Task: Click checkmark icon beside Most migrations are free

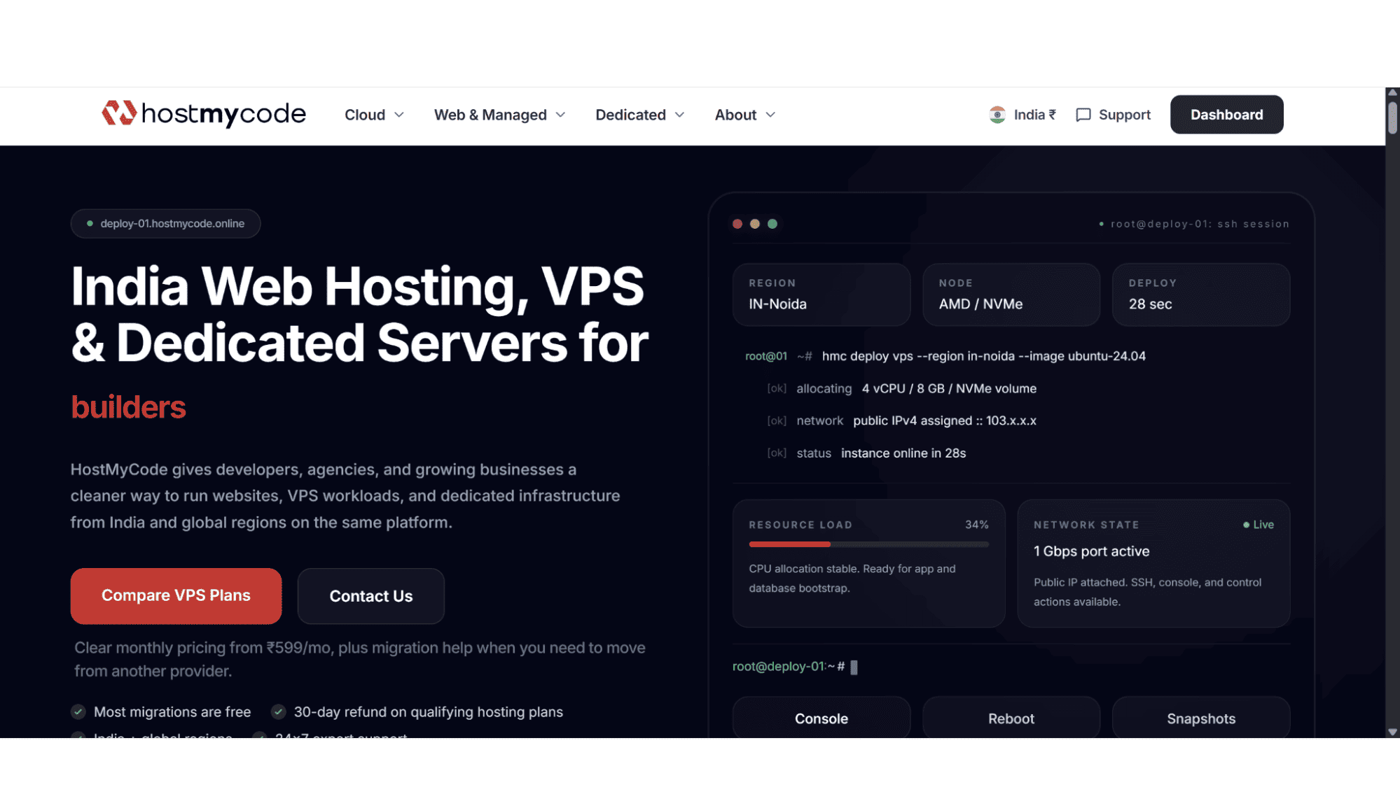Action: (78, 712)
